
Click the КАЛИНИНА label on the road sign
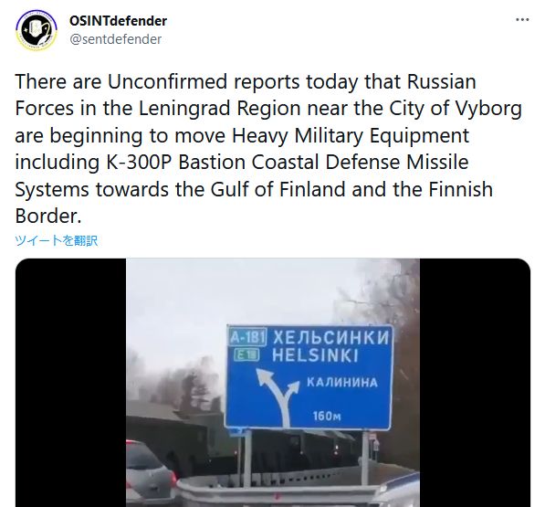(342, 383)
